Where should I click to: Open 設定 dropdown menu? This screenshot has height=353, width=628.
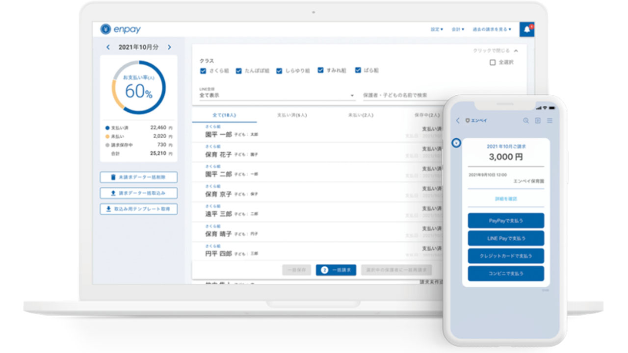coord(437,29)
